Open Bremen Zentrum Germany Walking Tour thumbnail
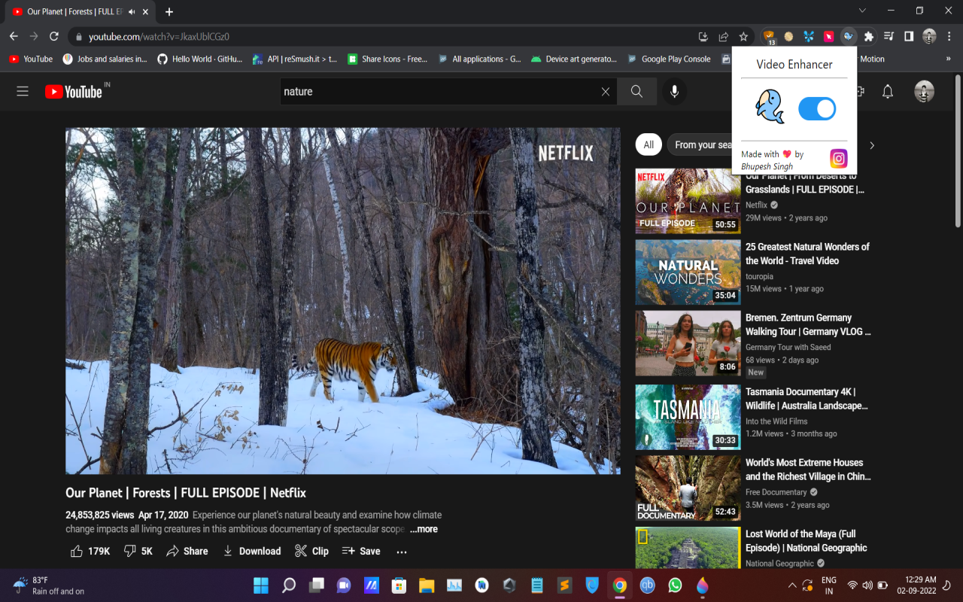This screenshot has width=963, height=602. click(688, 343)
